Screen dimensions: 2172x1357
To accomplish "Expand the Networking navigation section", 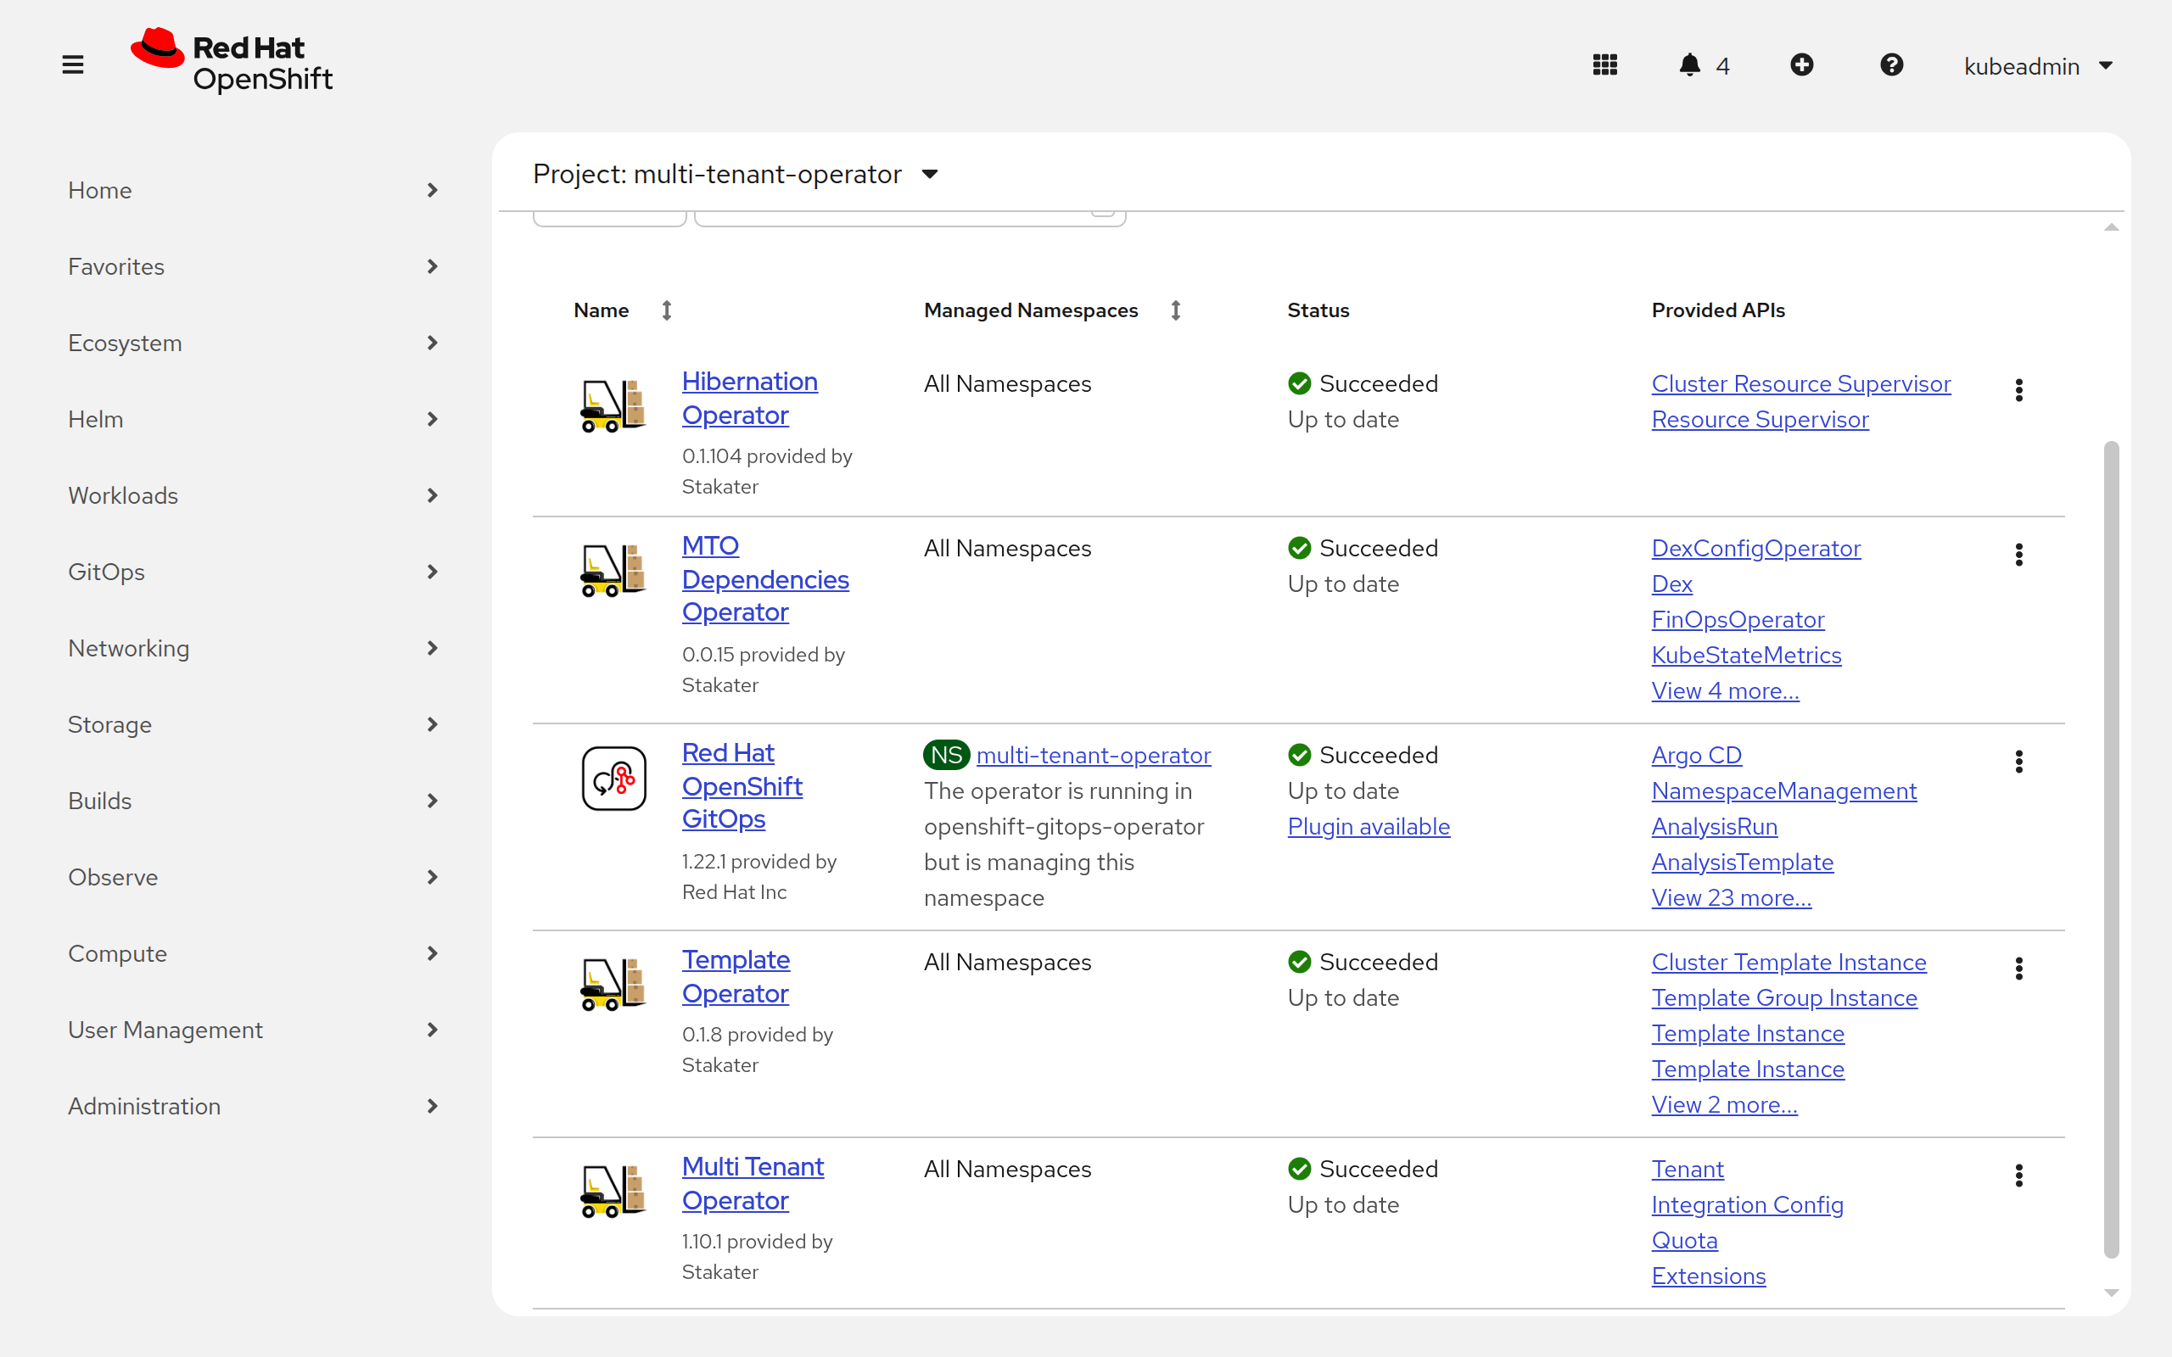I will [254, 648].
